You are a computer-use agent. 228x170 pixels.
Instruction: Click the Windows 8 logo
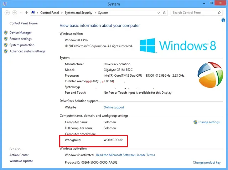(178, 45)
